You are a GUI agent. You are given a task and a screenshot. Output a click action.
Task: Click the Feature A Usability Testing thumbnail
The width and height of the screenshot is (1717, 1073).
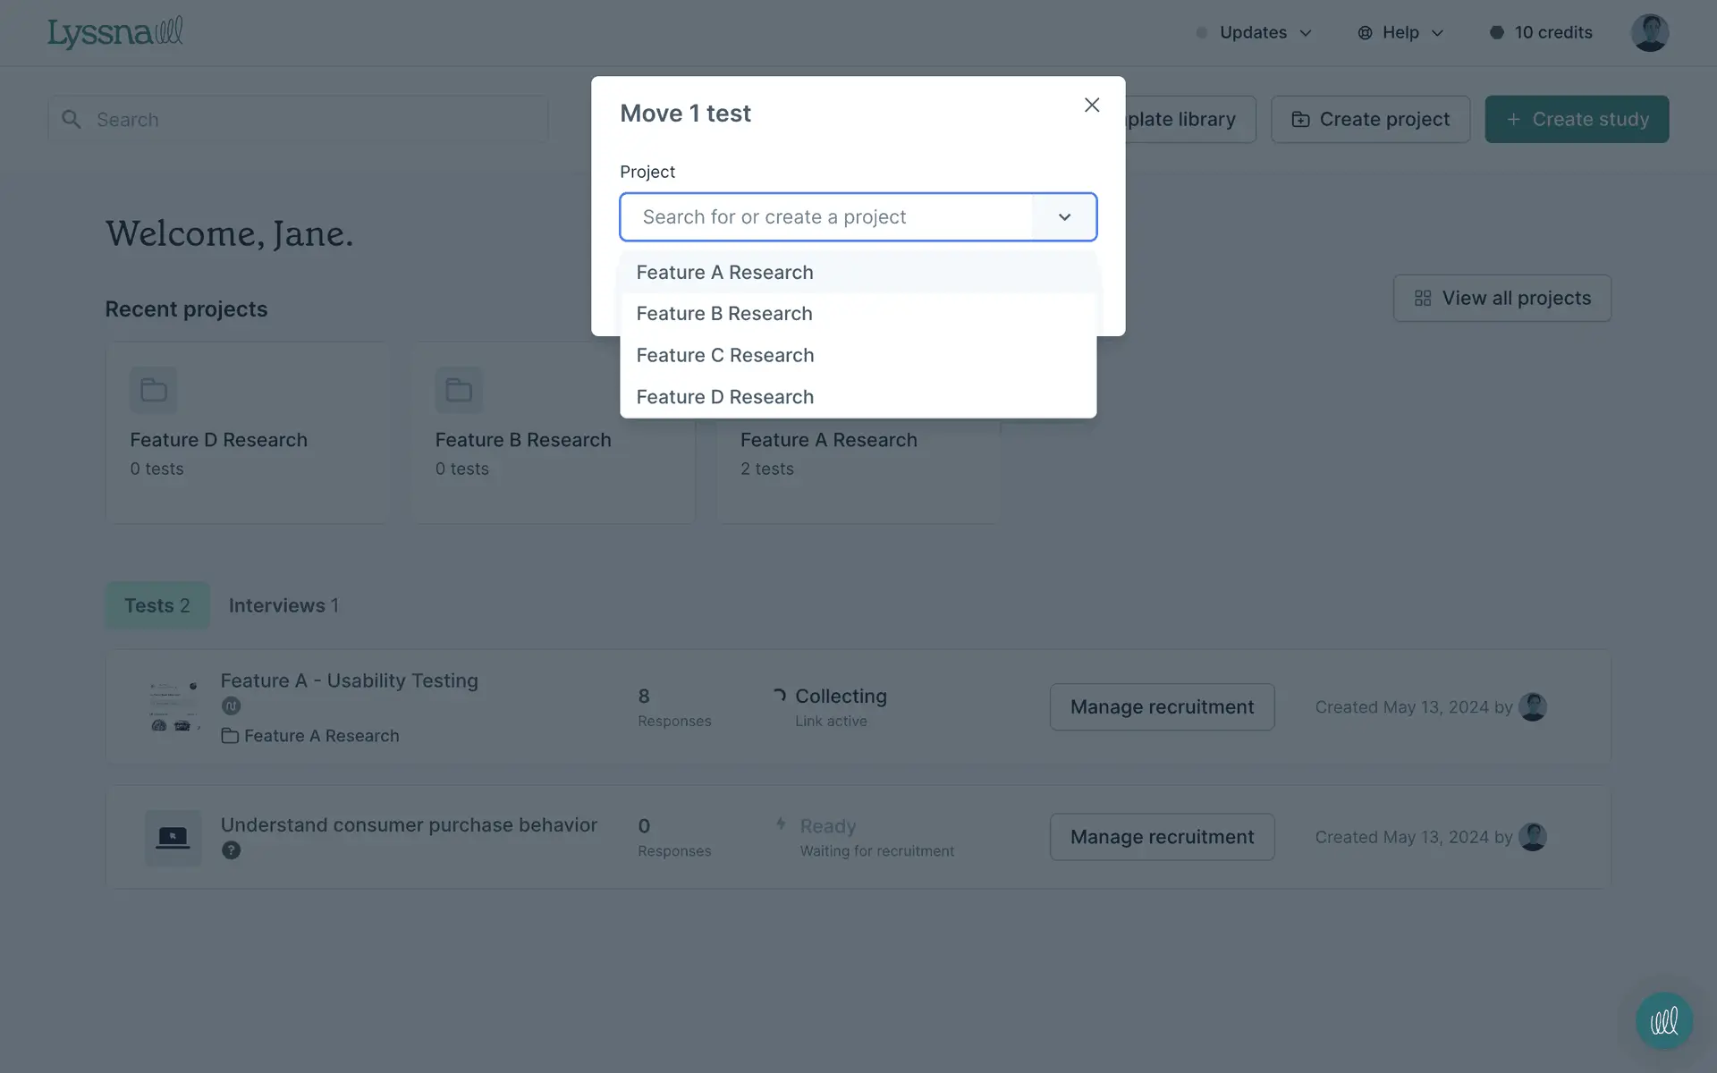[x=173, y=706]
